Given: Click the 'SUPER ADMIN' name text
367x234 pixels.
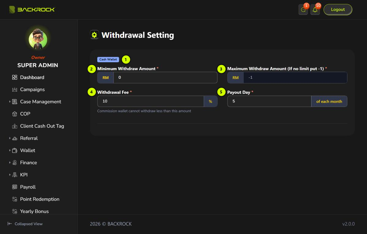Looking at the screenshot, I should coord(38,65).
